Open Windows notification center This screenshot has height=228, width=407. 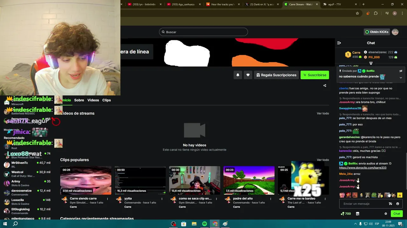tap(400, 224)
